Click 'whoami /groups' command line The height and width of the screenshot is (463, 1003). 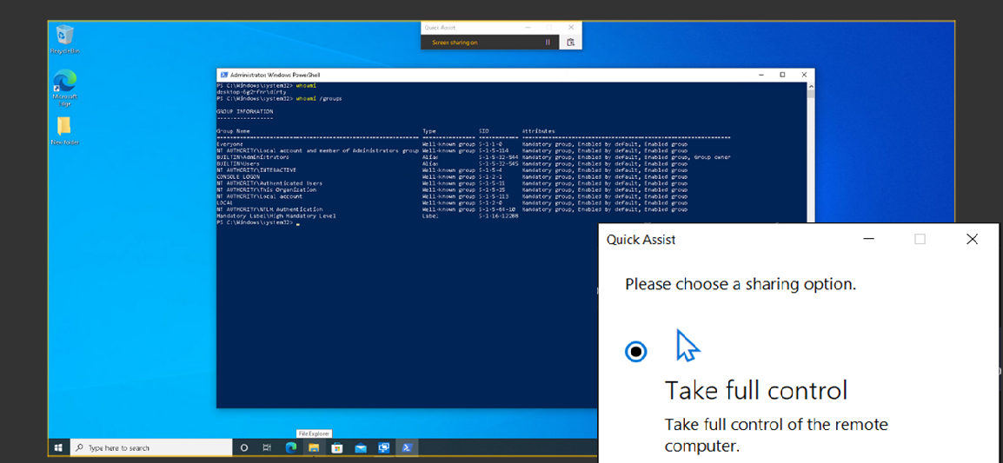pos(281,98)
